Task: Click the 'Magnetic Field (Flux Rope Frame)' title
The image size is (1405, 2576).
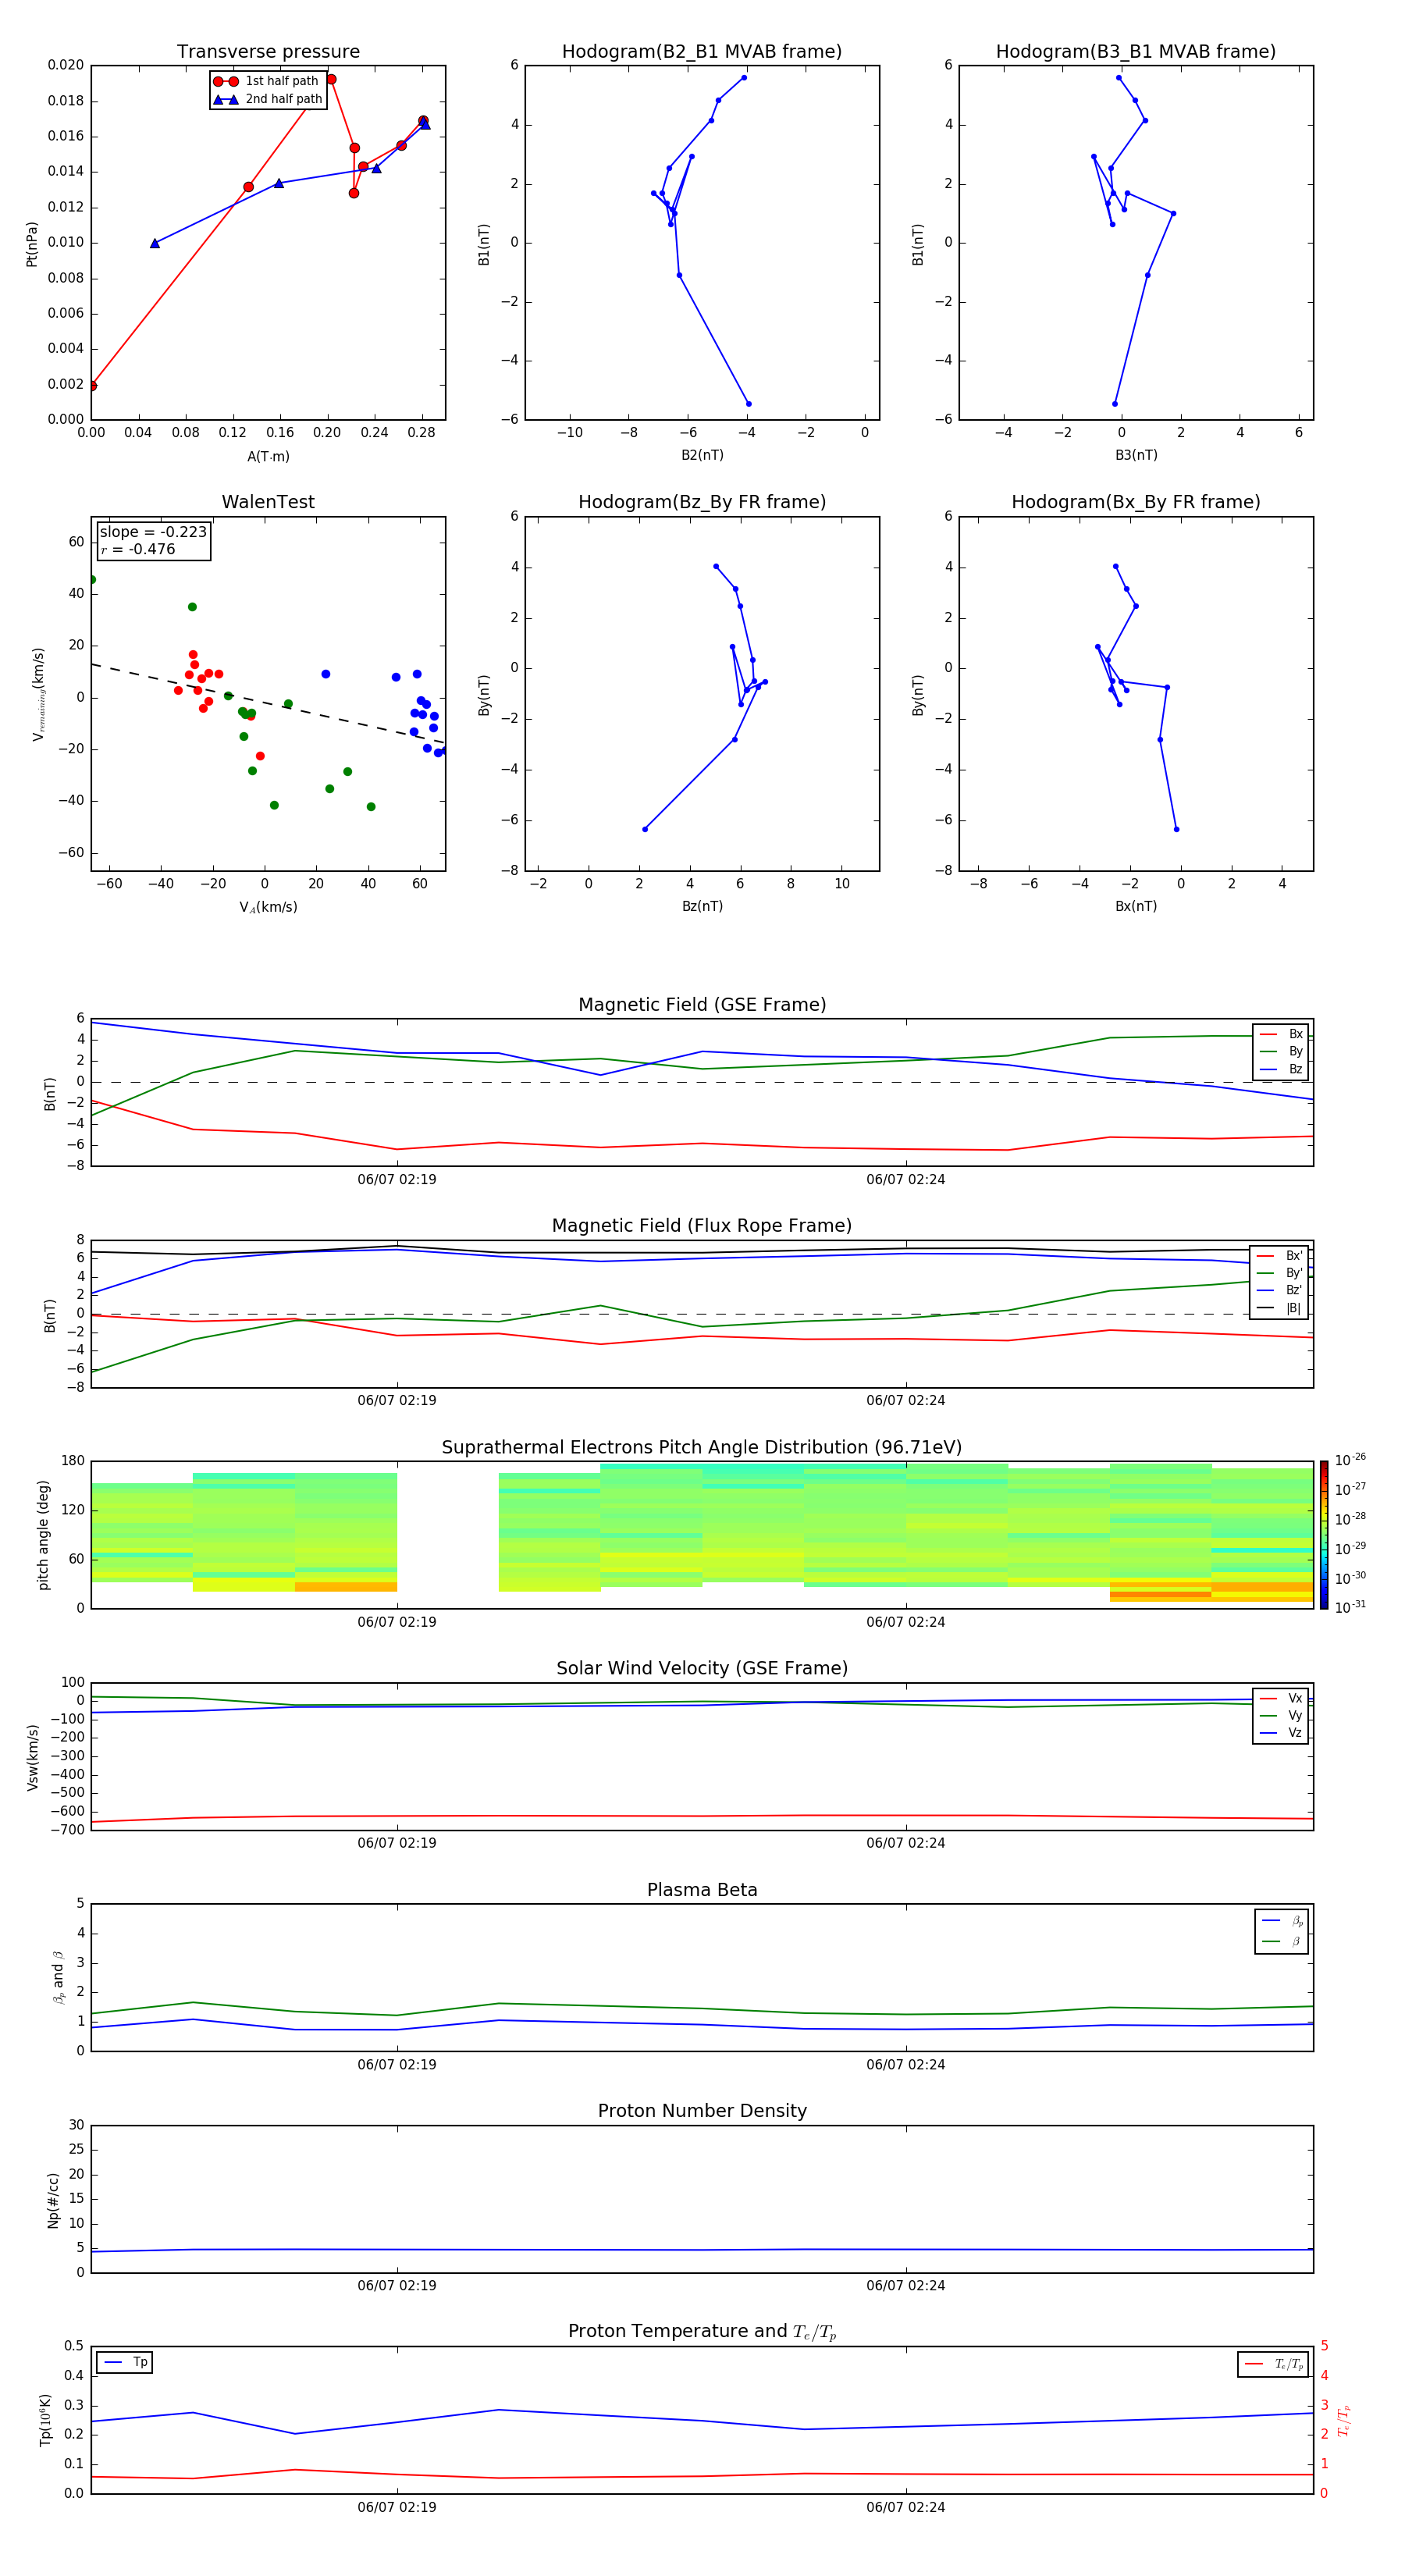Action: click(x=702, y=1226)
